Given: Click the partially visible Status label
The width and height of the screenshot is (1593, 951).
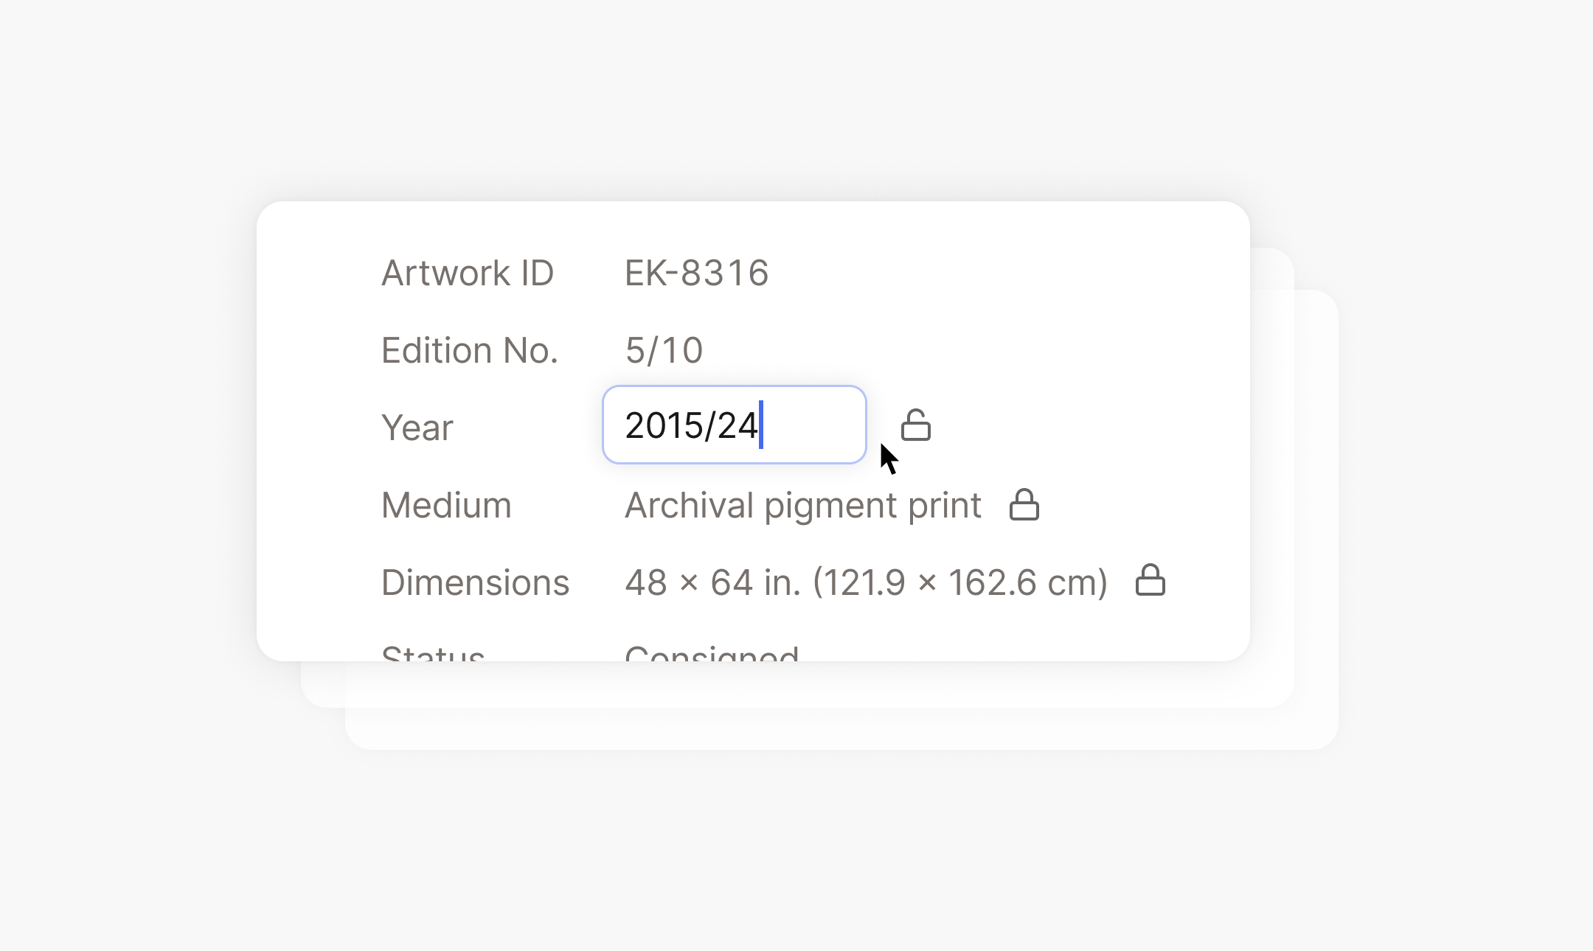Looking at the screenshot, I should point(433,652).
